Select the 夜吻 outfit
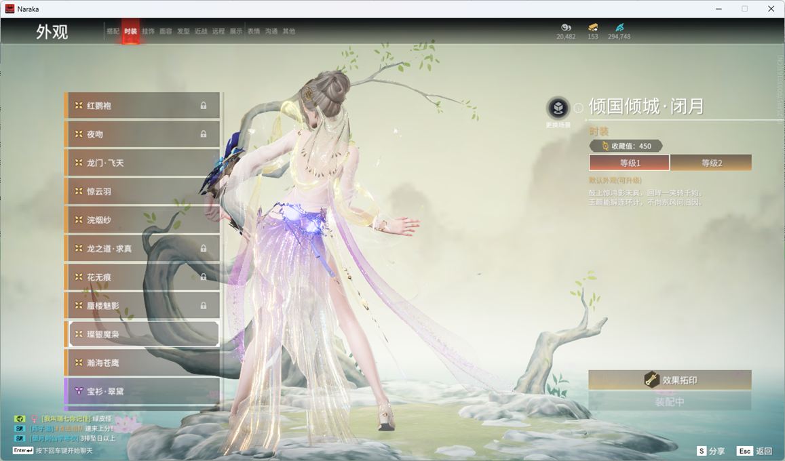 (x=142, y=134)
